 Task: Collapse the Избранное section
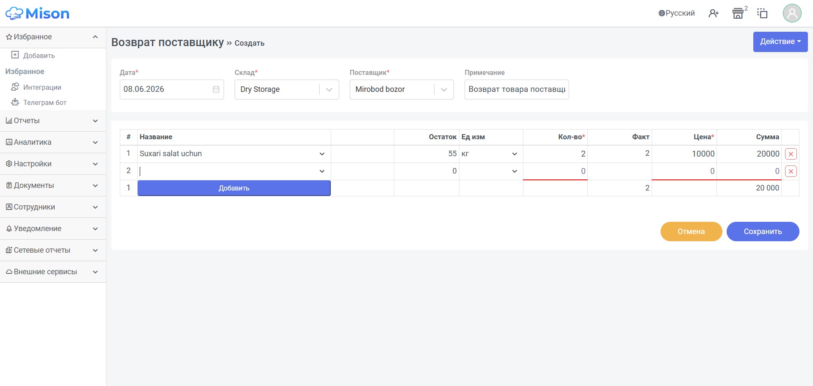[53, 37]
